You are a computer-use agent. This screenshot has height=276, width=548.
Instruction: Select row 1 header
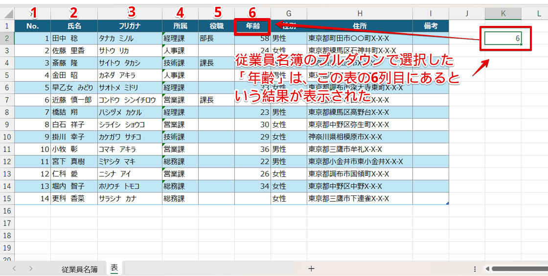(x=7, y=26)
